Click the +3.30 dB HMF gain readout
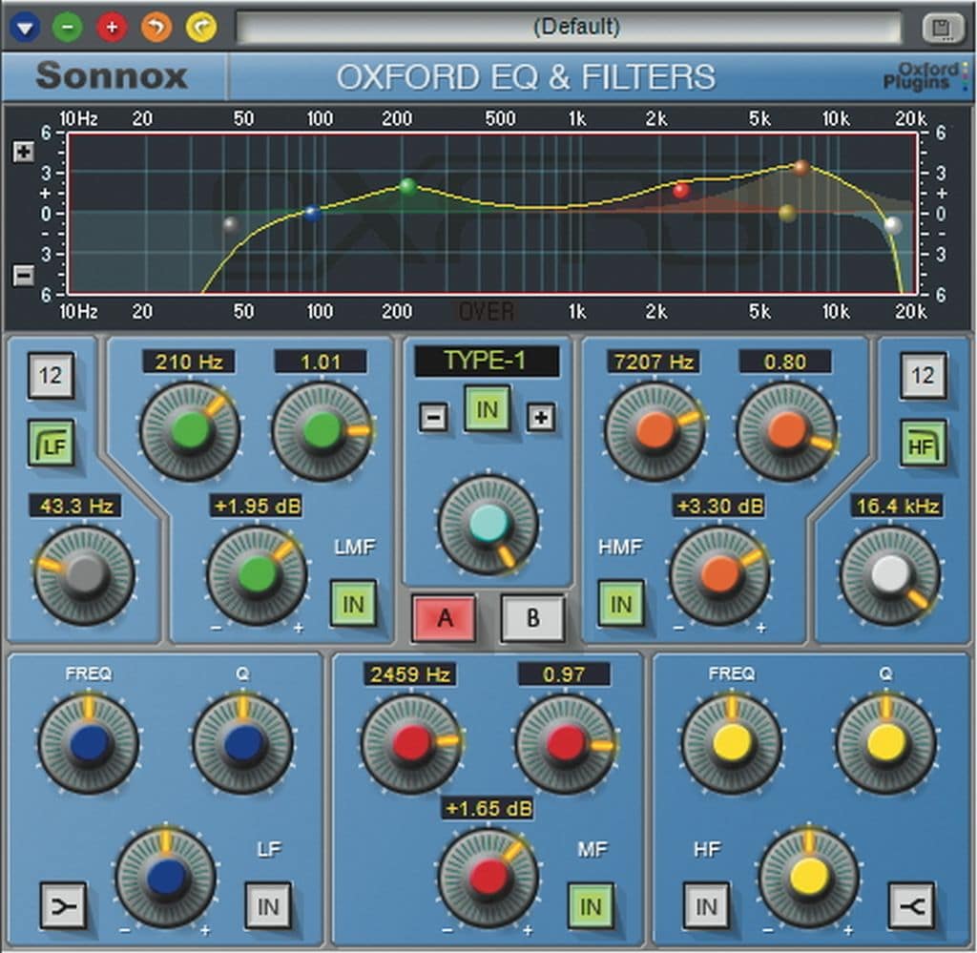977x953 pixels. (x=719, y=506)
